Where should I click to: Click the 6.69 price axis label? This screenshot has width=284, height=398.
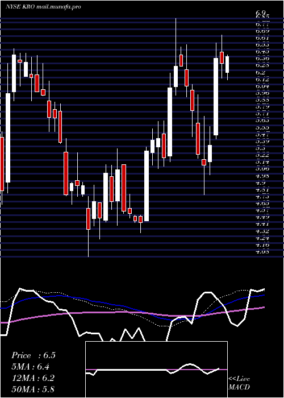click(x=262, y=31)
